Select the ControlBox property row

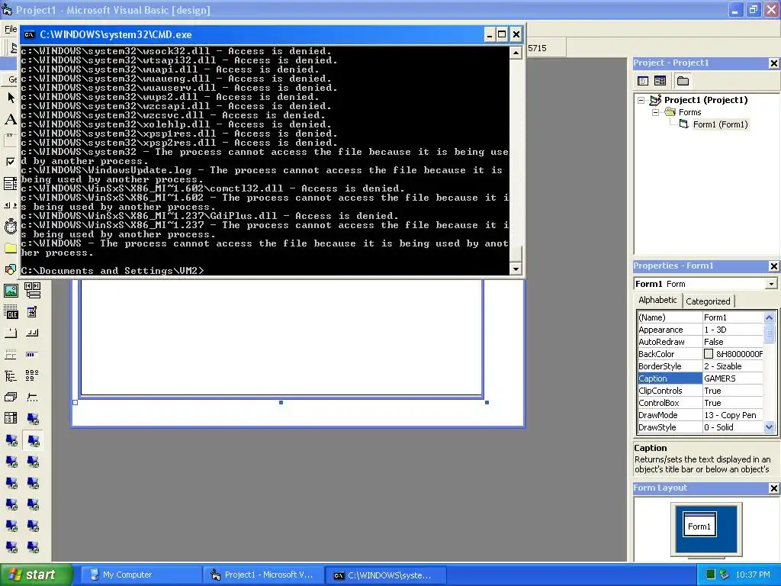tap(700, 403)
